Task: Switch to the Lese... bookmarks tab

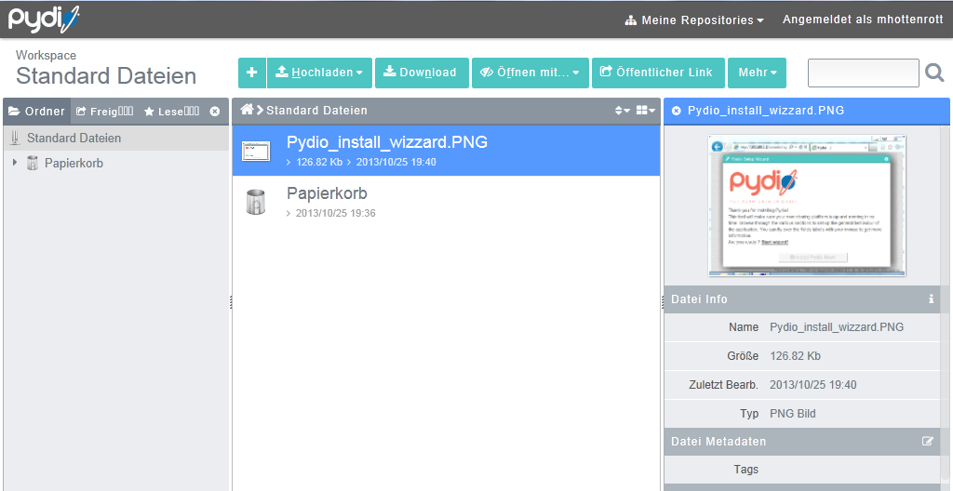Action: coord(171,112)
